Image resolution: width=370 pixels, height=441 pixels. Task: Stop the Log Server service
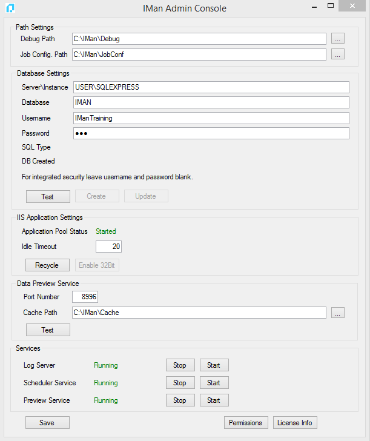tap(180, 365)
